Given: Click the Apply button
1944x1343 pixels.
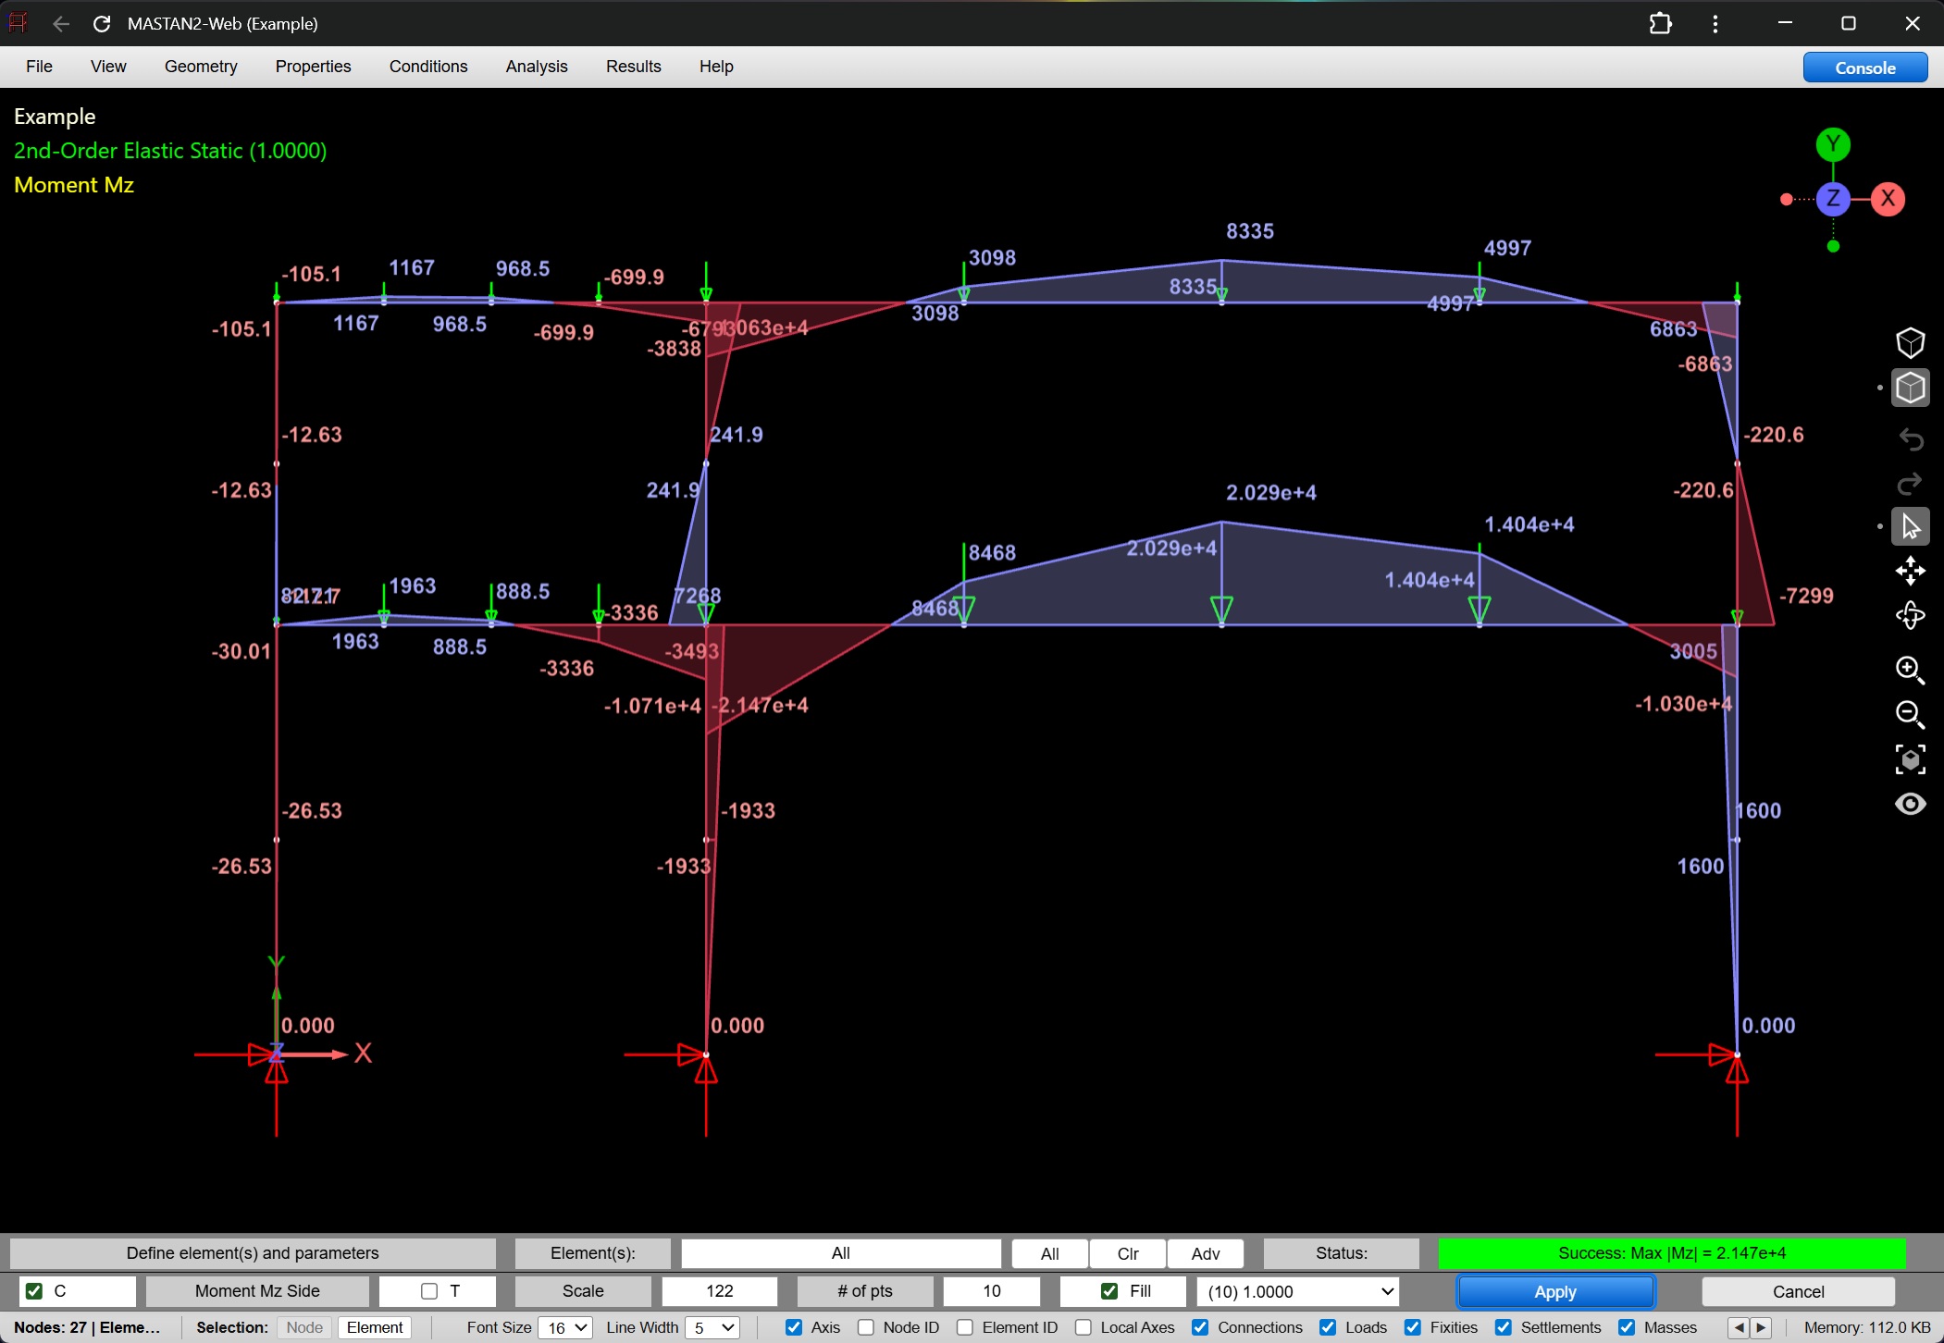Looking at the screenshot, I should [x=1554, y=1291].
